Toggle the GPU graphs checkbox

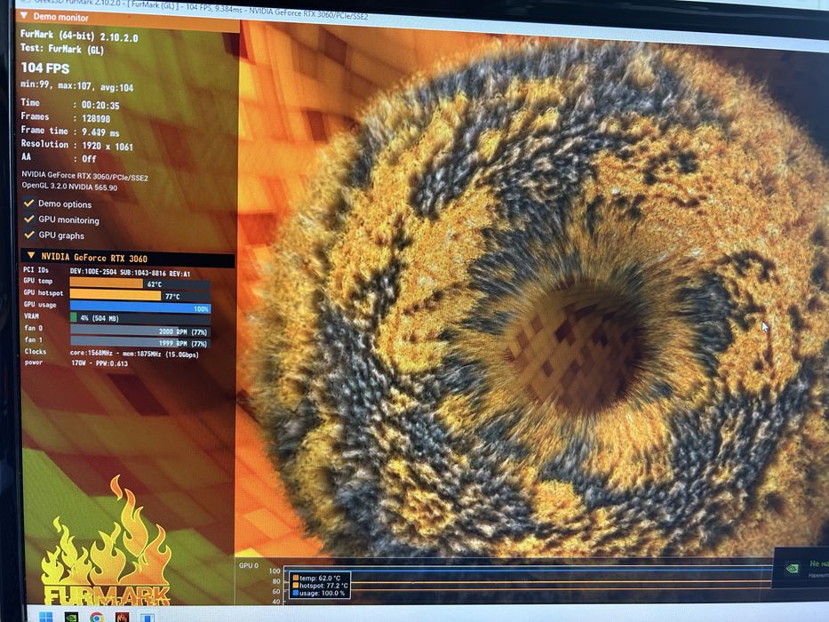click(x=29, y=235)
